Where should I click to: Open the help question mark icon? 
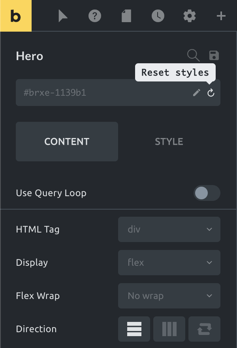coord(95,16)
